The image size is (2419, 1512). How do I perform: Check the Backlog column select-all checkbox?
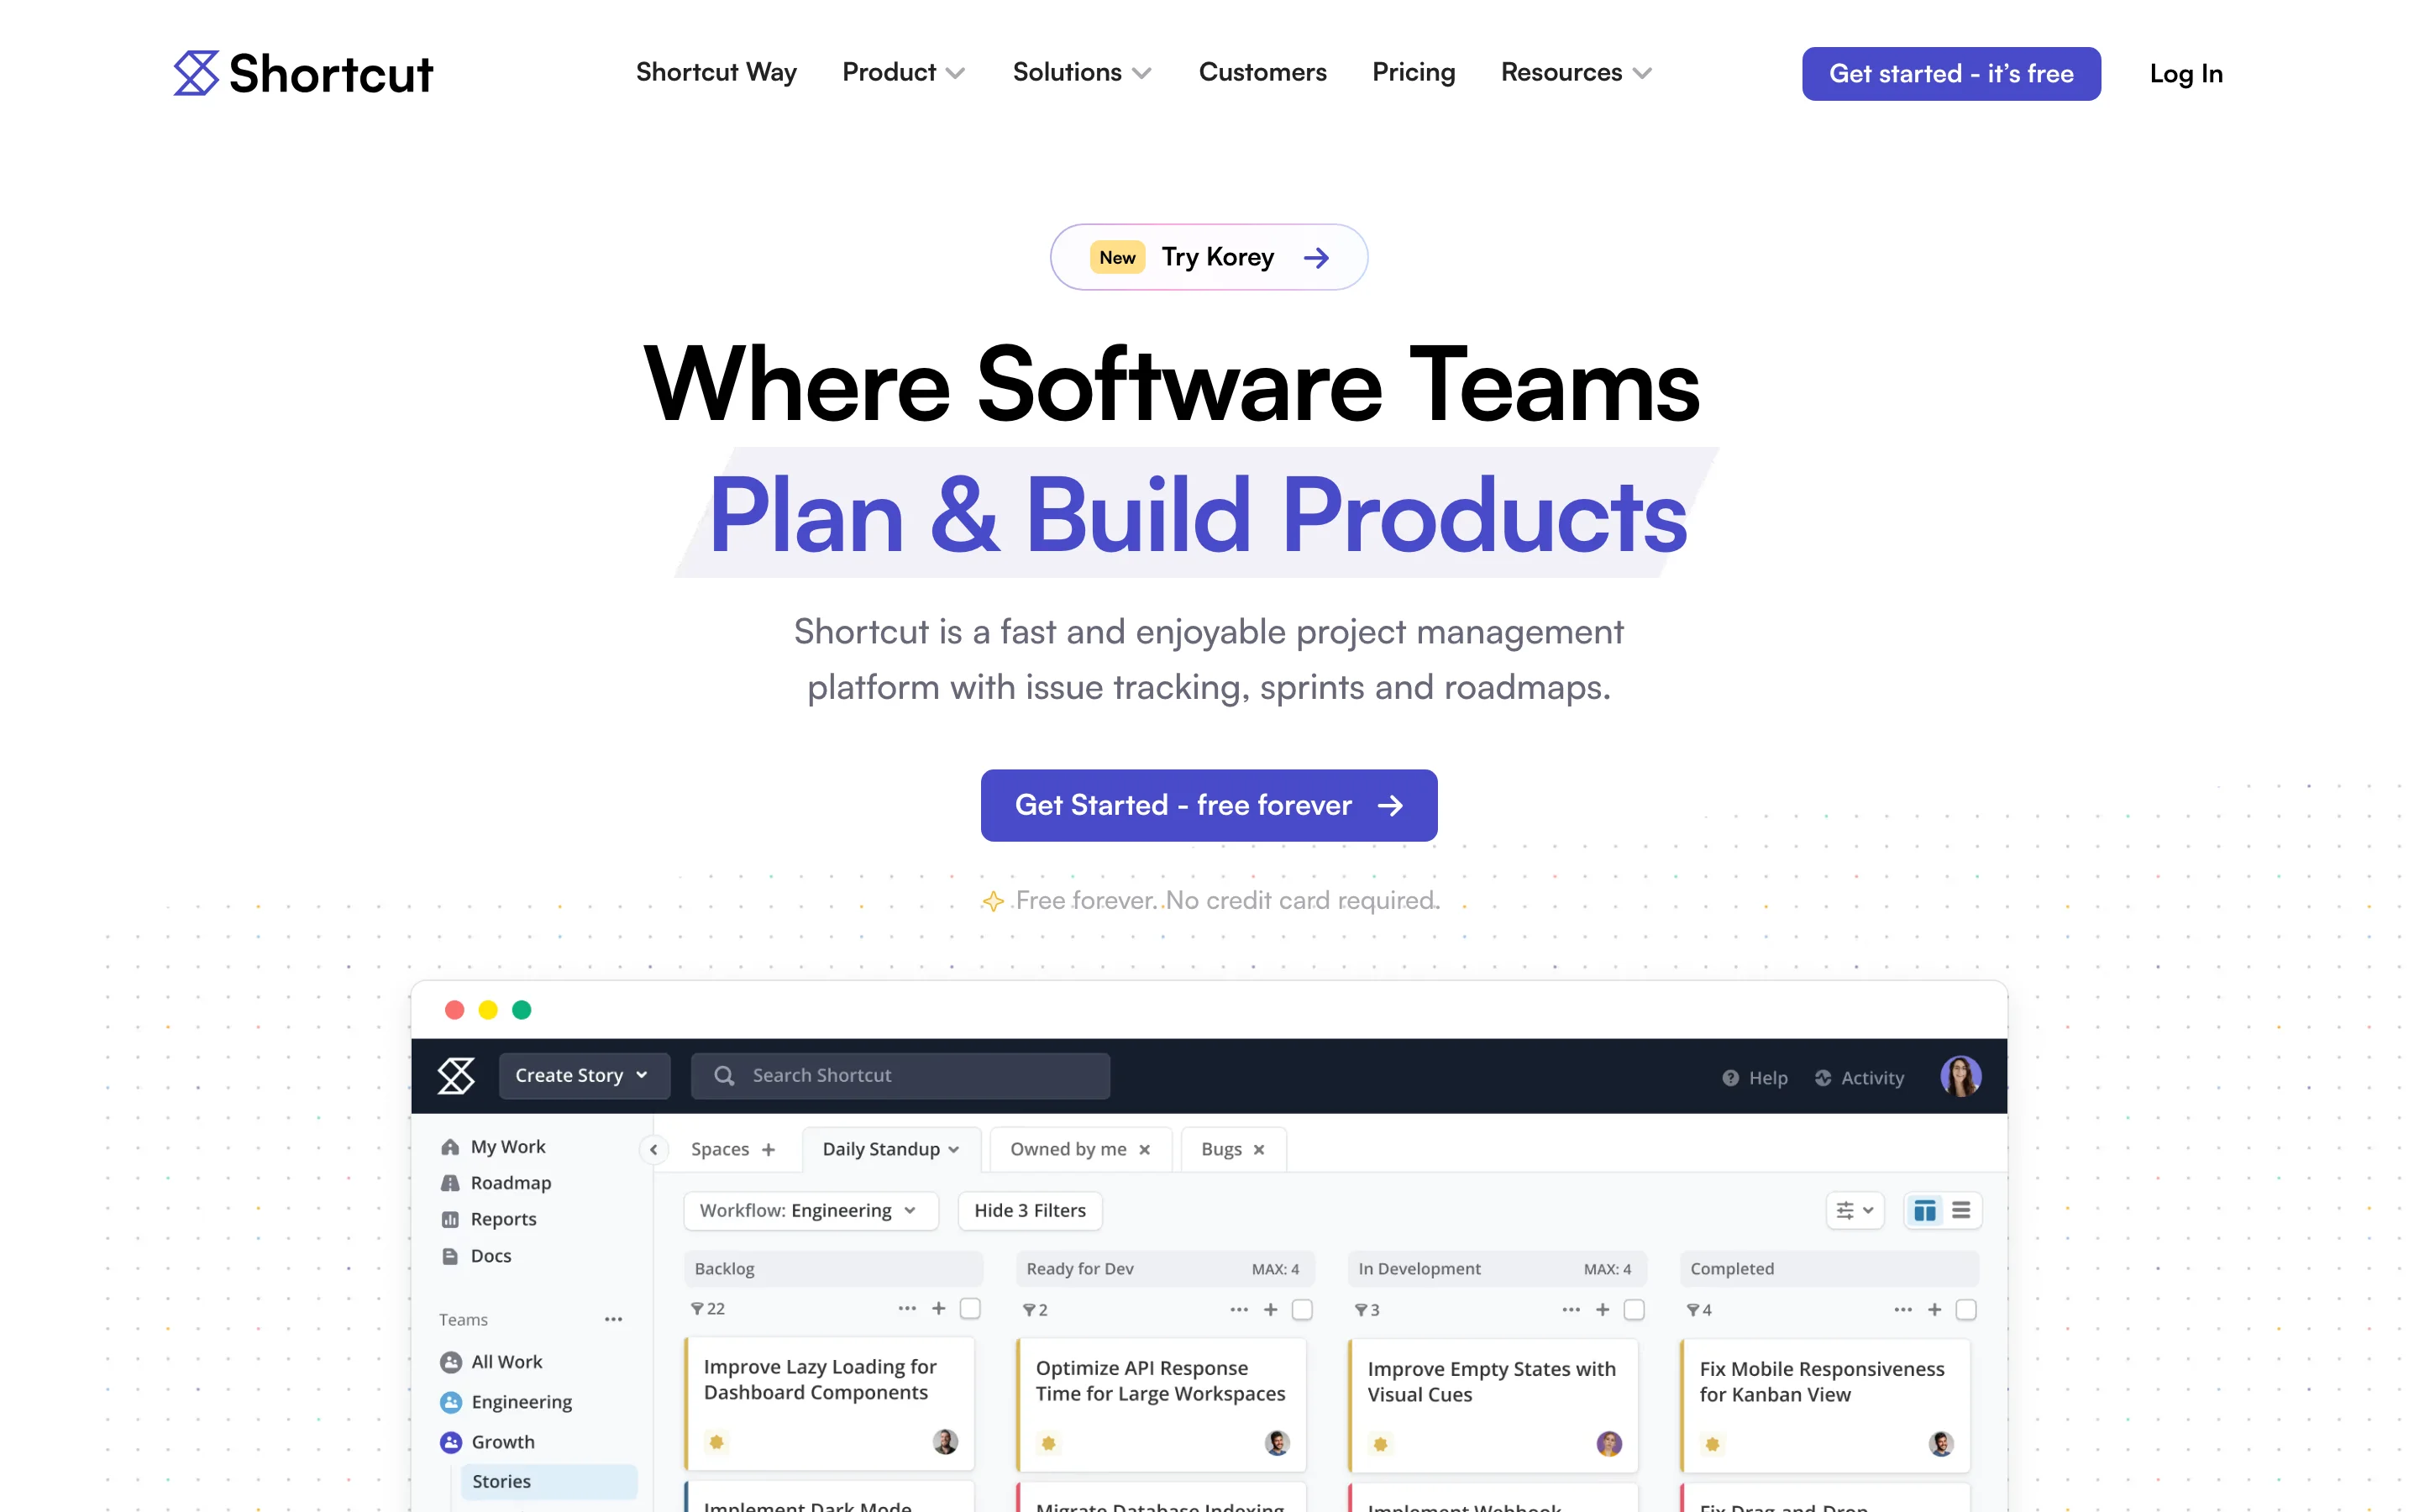click(x=969, y=1308)
